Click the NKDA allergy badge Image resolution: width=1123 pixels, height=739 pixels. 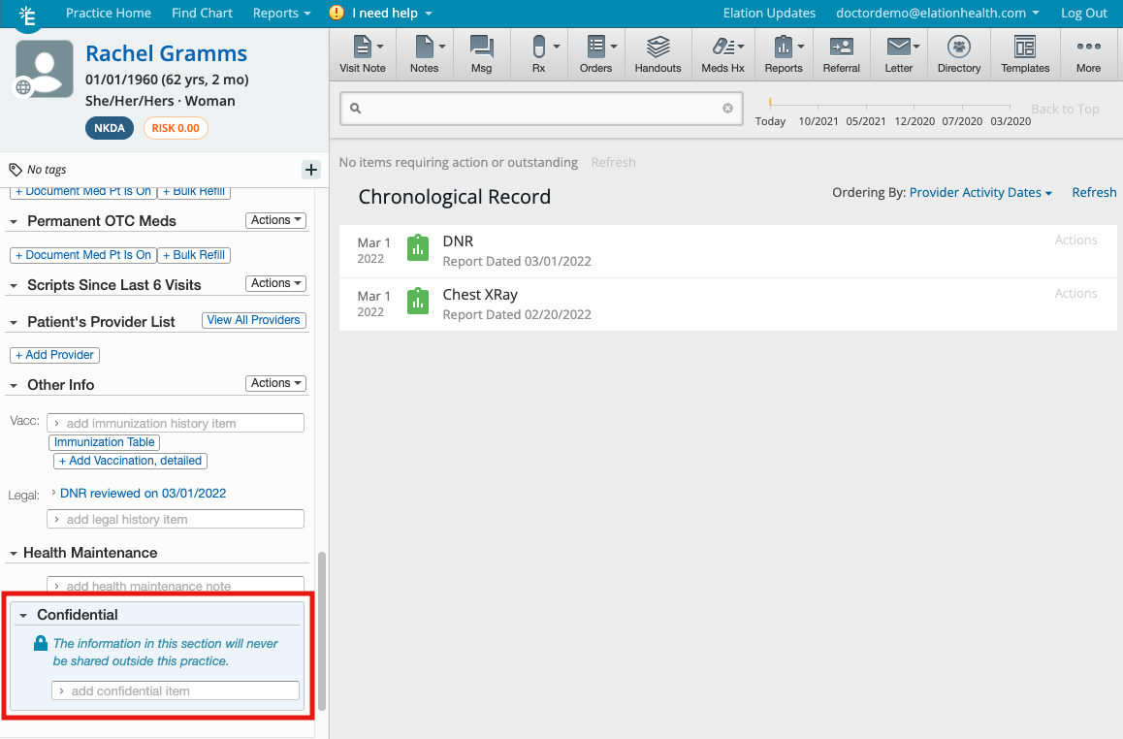109,127
